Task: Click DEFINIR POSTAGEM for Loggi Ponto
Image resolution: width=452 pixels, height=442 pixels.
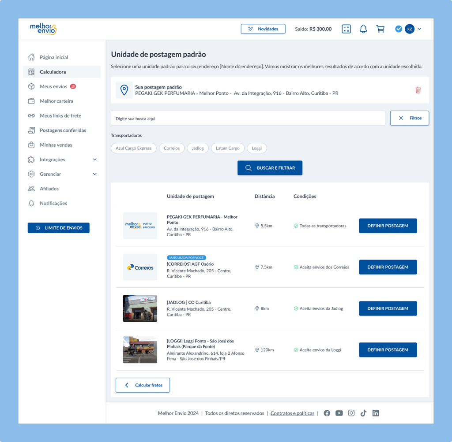Action: (x=388, y=350)
